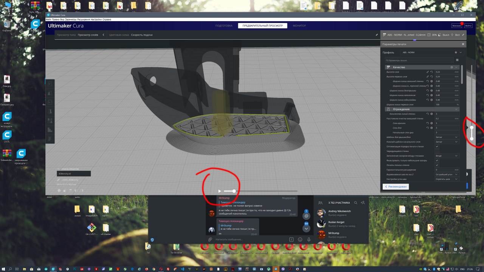Open the Расширения menu in Cura

point(84,19)
